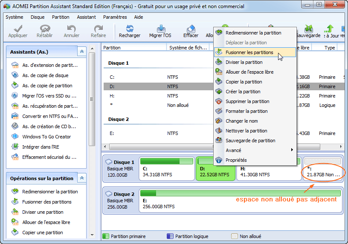Screen dimensions: 348x244
Task: Click partition list horizontal scrollbar left arrow
Action: (x=105, y=146)
